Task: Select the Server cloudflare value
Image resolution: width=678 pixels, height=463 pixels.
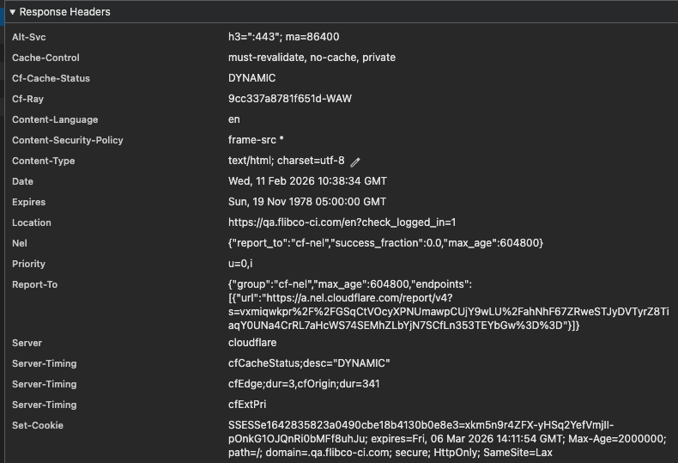Action: tap(252, 343)
